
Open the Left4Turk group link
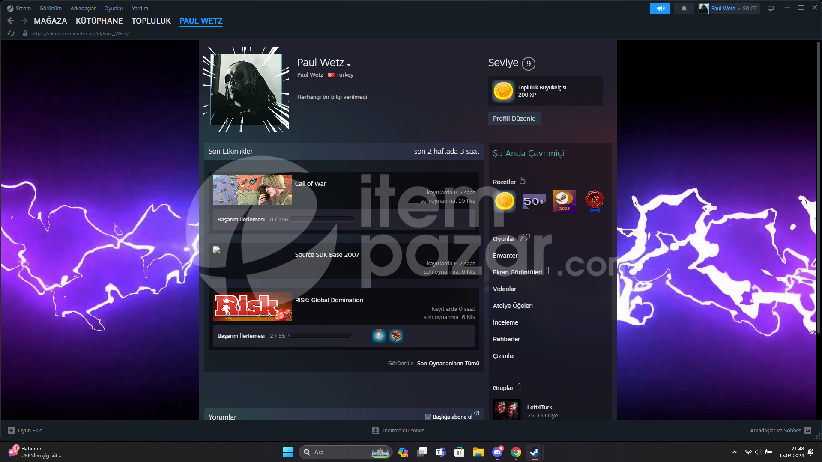point(540,407)
